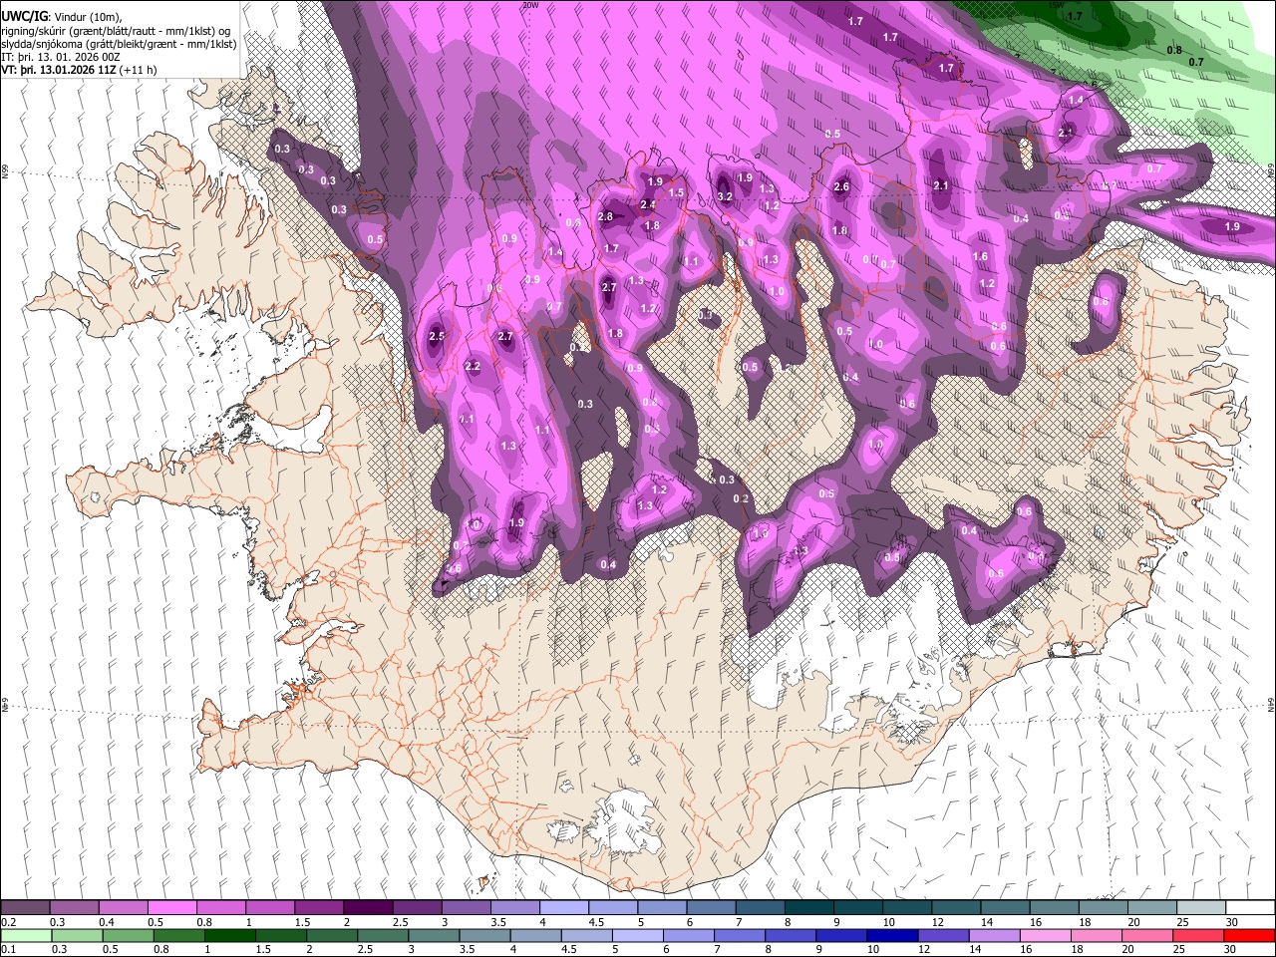Select the bright pink 0.5 swatch, upper legend row

[172, 908]
